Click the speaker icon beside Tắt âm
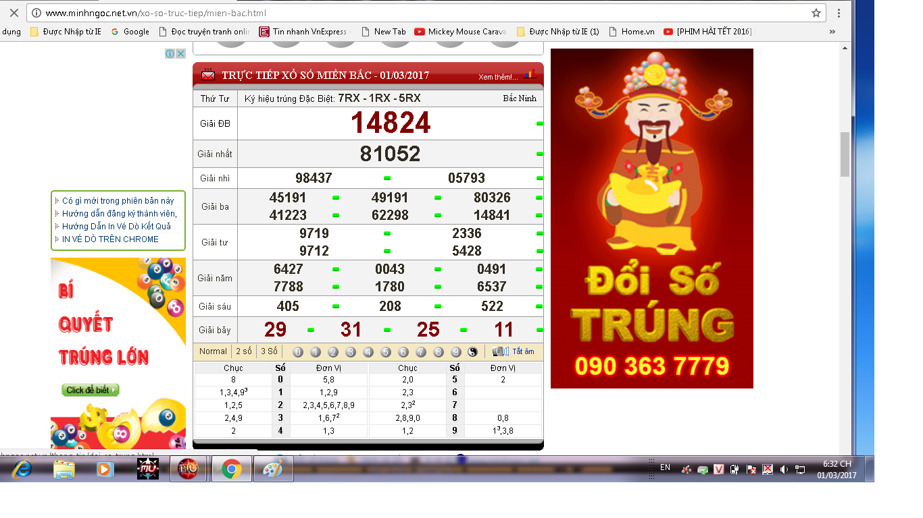923x518 pixels. pyautogui.click(x=501, y=351)
